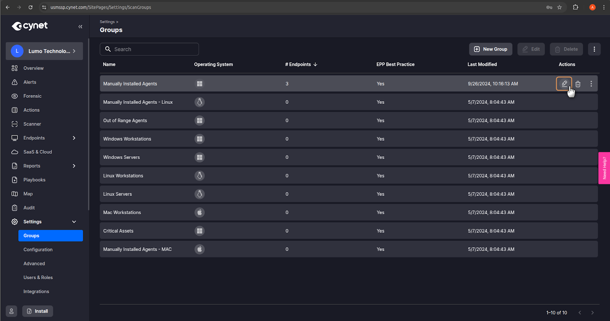The image size is (610, 321).
Task: Open the Lumo Technolo... tenant selector
Action: 44,51
